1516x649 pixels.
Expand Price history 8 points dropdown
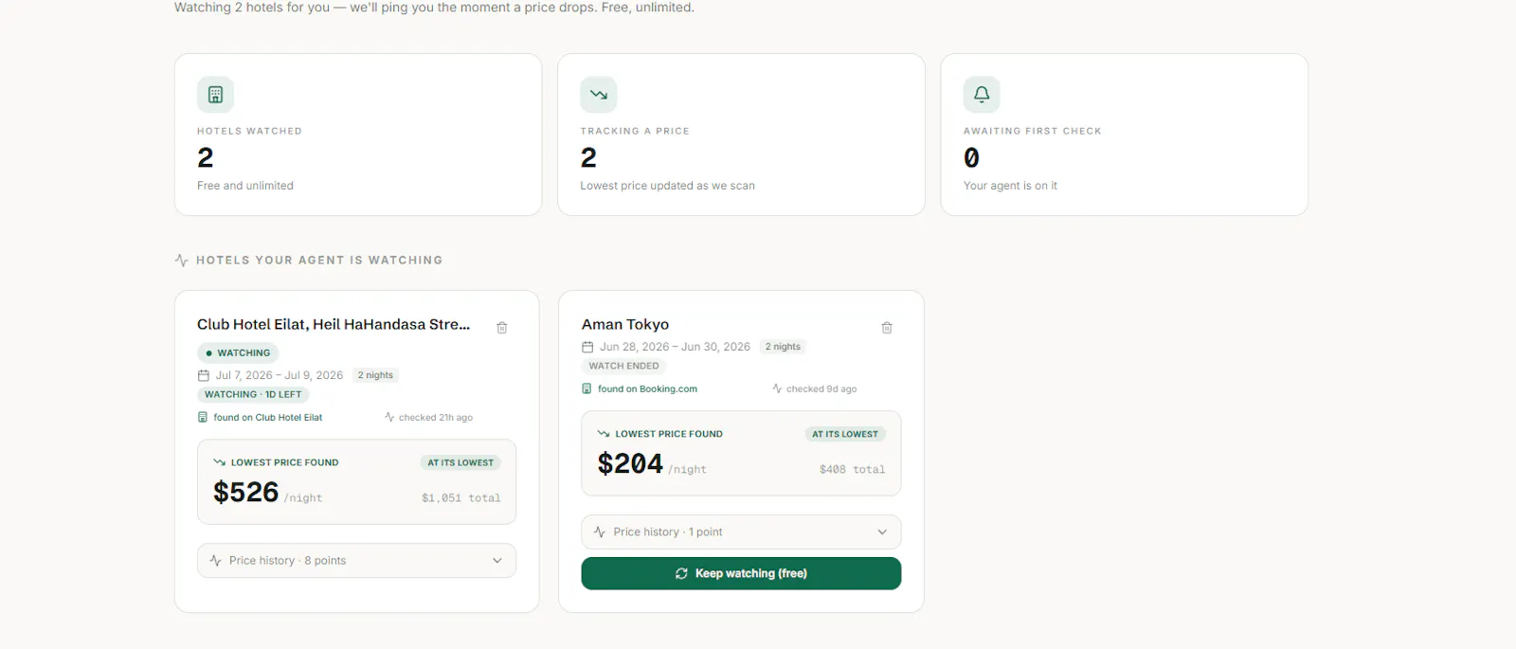click(x=356, y=561)
